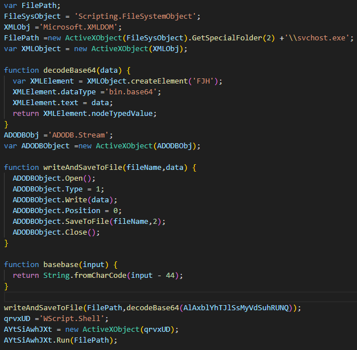Click AlAxblYhTJlSsMyVdSuhRUNQ variable argument
The height and width of the screenshot is (350, 357).
click(x=236, y=308)
